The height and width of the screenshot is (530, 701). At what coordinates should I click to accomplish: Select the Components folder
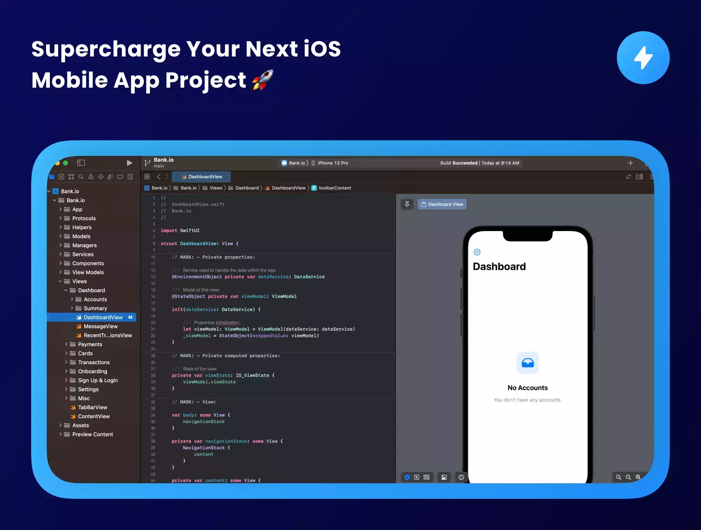coord(84,263)
